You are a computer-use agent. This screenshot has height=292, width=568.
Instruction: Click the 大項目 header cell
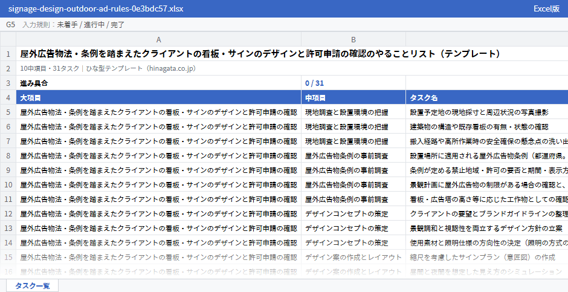click(x=159, y=97)
